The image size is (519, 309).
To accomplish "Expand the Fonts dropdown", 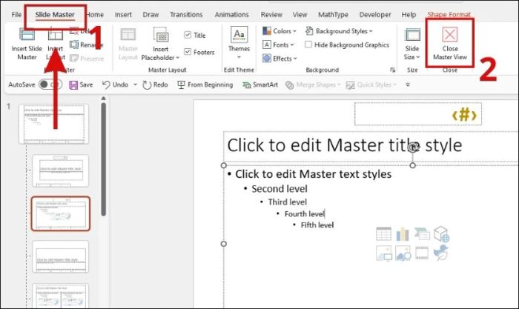I will click(278, 44).
